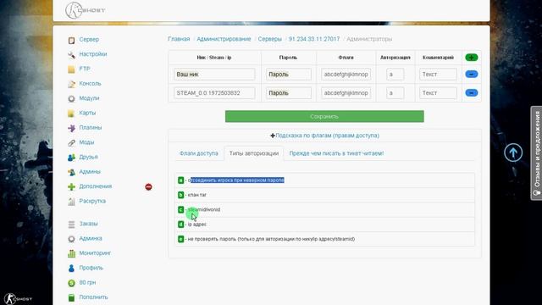Viewport: 542px width, 305px height.
Task: Click the 'Ник / Steam / ip' column header
Action: [214, 58]
